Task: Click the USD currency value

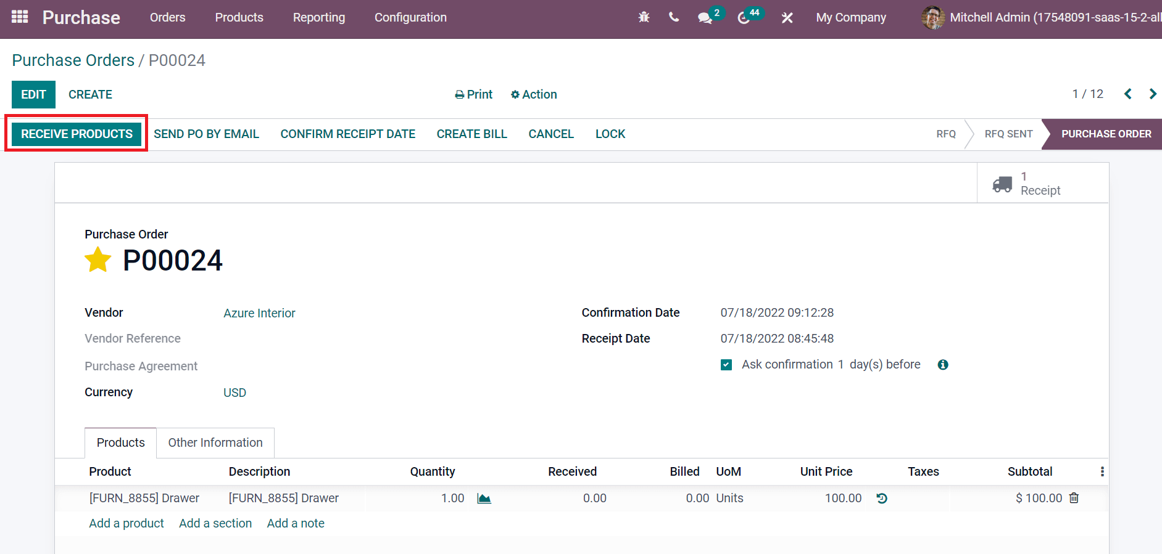Action: (x=234, y=393)
